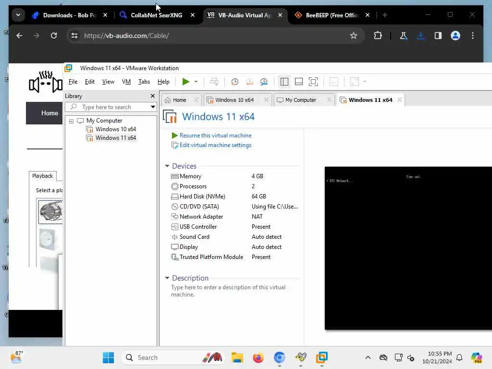Open the browser downloads icon
The height and width of the screenshot is (369, 492).
click(421, 36)
